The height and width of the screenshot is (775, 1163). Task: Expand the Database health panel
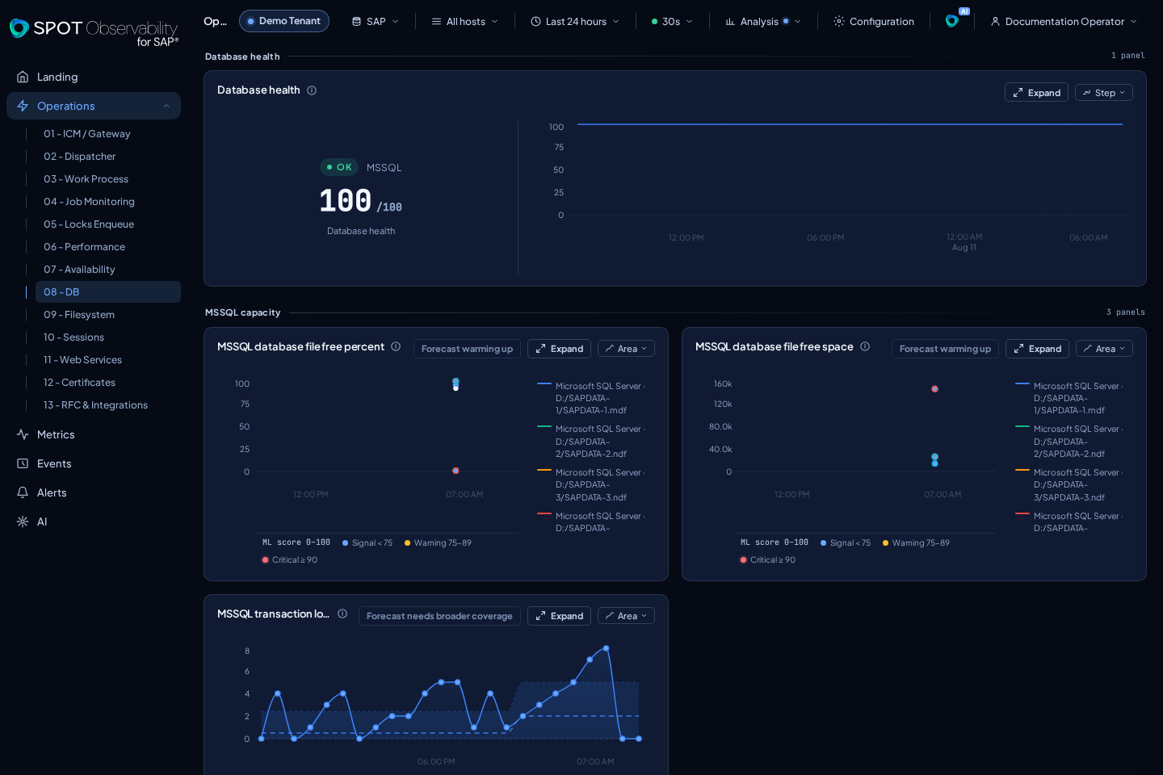[x=1036, y=93]
